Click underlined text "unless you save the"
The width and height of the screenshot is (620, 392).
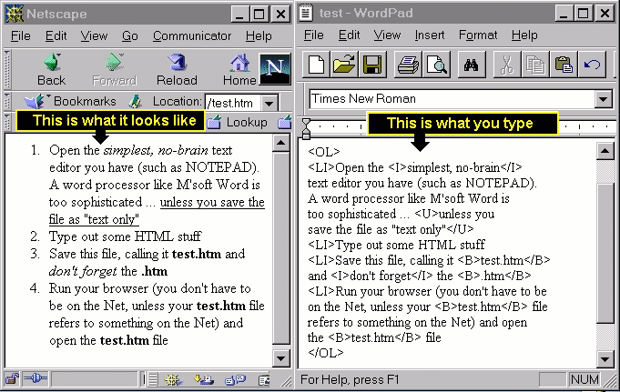point(212,202)
